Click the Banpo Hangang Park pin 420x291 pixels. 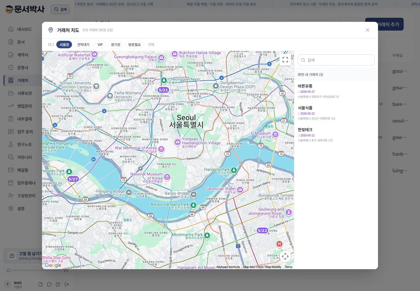coord(193,205)
